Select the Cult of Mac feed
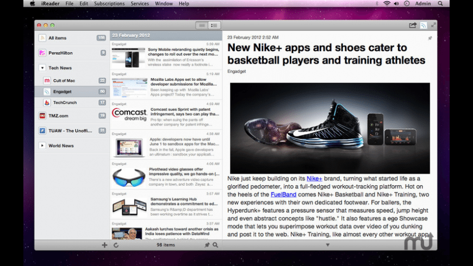This screenshot has height=266, width=473. pos(64,80)
